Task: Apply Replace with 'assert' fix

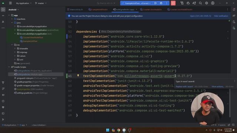Action: point(184,86)
